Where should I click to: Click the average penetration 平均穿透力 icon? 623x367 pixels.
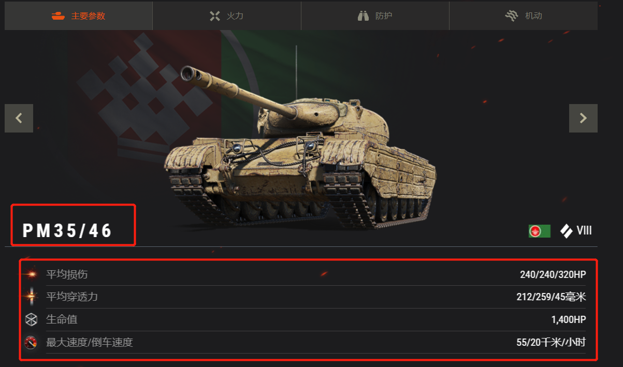[x=32, y=297]
